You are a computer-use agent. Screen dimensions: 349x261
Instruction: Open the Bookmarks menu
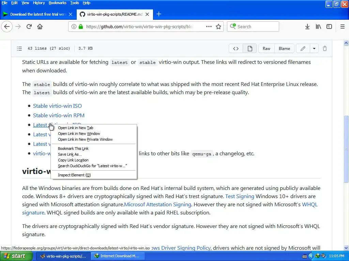[57, 3]
